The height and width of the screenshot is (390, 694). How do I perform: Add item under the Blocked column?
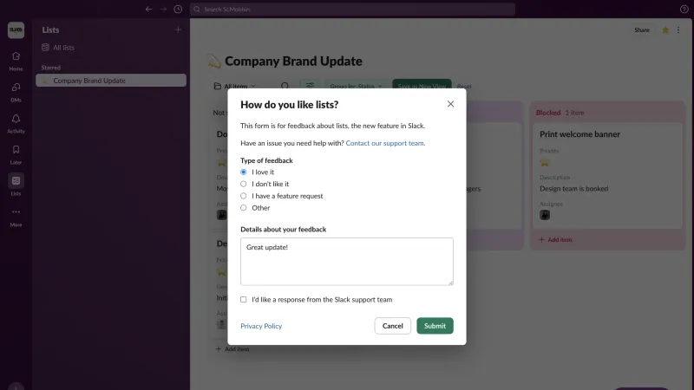point(555,240)
